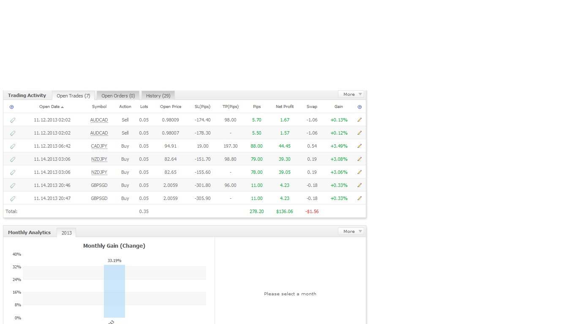
Task: Click the total net profit $136.06
Action: pos(284,211)
